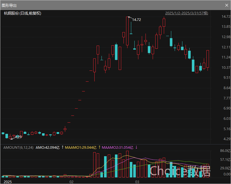Click the 02 month marker on time axis

point(71,182)
